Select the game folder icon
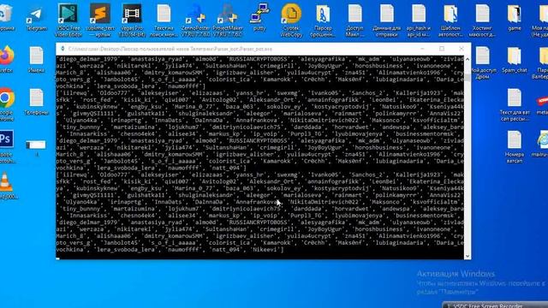Screen dimensions: 548x308 (x=514, y=17)
